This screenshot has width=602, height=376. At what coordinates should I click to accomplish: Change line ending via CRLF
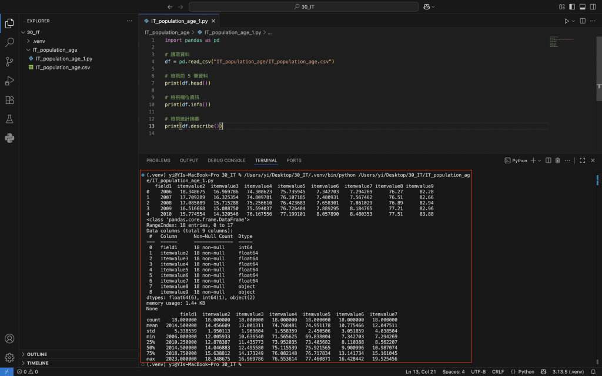point(498,372)
